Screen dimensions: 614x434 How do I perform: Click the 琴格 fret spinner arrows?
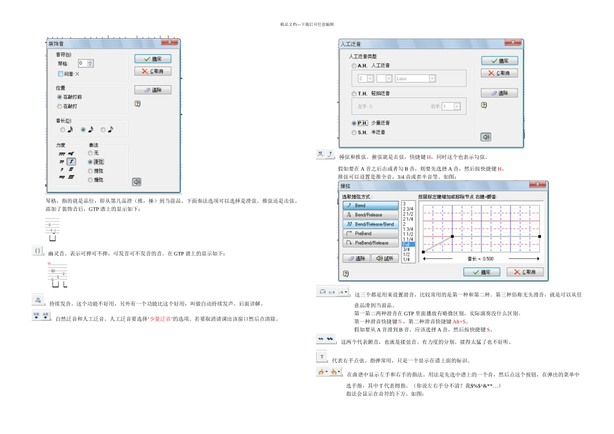90,63
